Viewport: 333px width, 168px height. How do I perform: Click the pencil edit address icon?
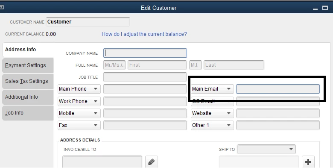coord(152,162)
